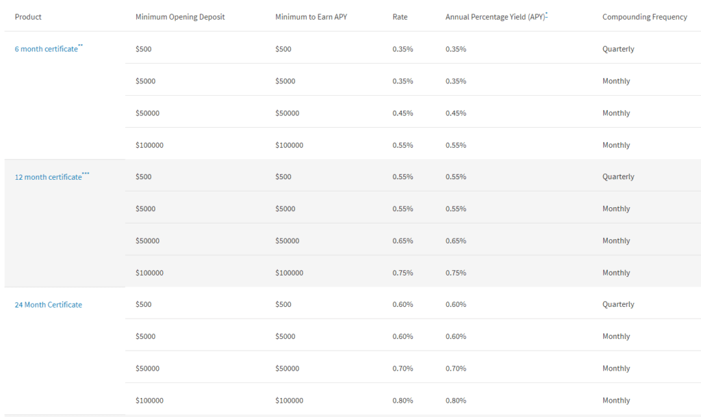Click Quarterly in 6 month certificate row
The height and width of the screenshot is (417, 701).
618,49
